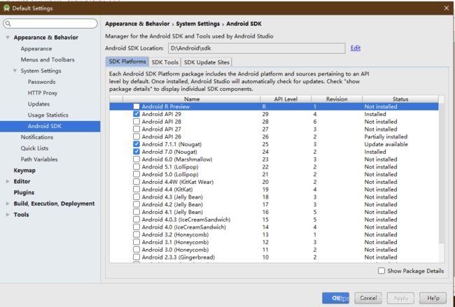Screen dimensions: 455x307
Task: Switch to the SDK Tools tab
Action: point(164,62)
